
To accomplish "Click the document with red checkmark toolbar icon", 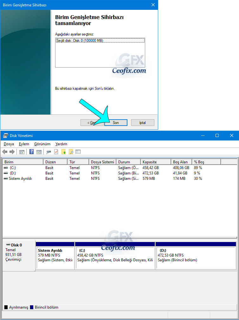I will pyautogui.click(x=56, y=152).
